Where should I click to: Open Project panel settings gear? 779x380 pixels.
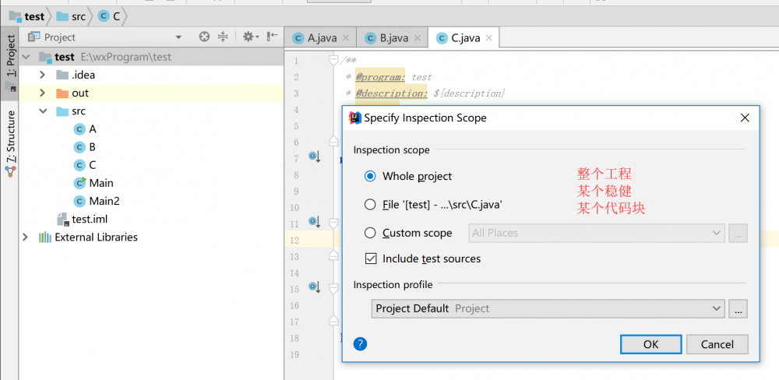pos(249,37)
